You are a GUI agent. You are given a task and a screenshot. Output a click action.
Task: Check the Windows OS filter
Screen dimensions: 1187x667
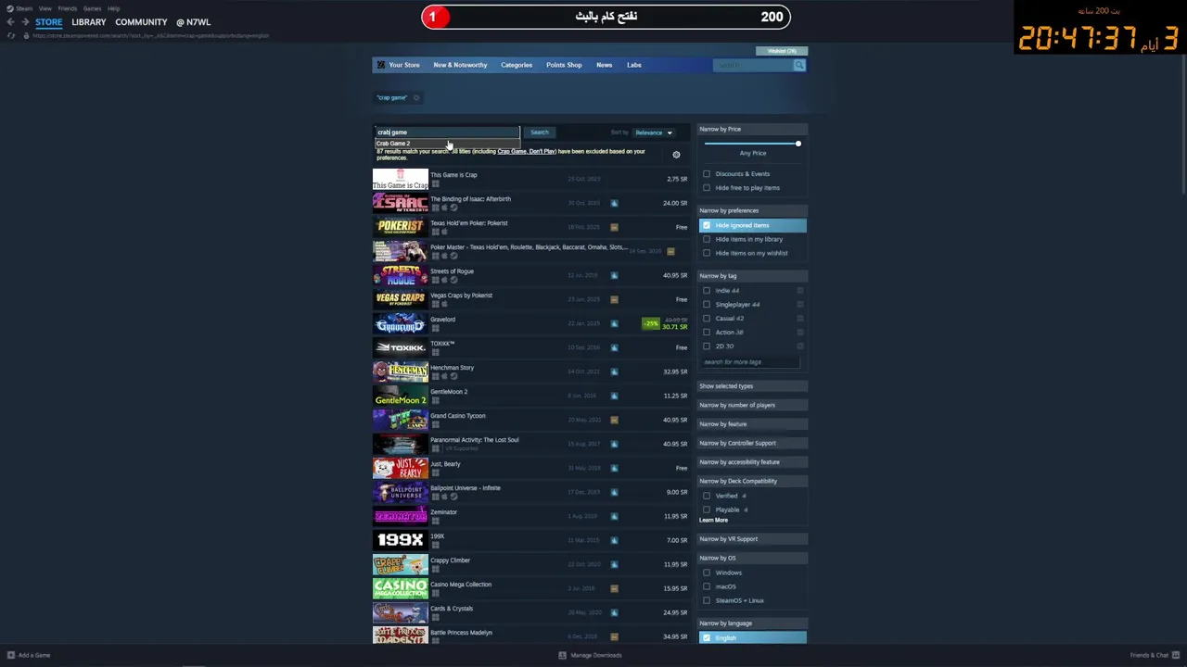[x=707, y=573]
